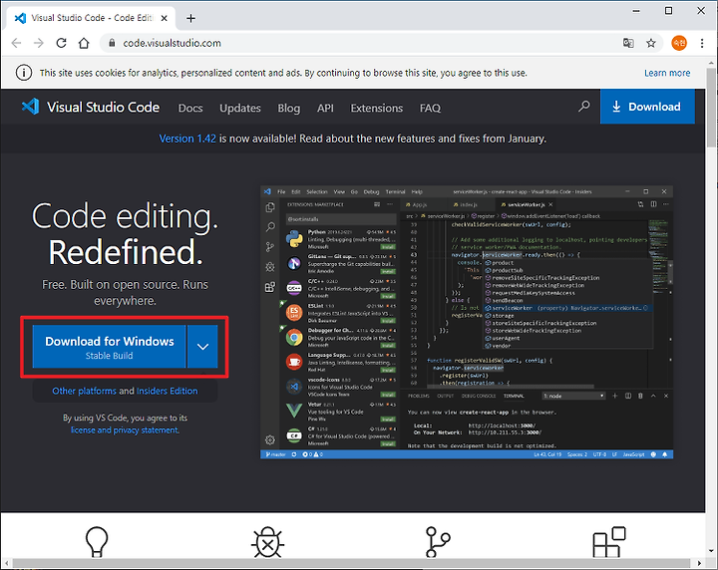This screenshot has width=718, height=570.
Task: Click the bug debugging feature icon
Action: click(x=268, y=542)
